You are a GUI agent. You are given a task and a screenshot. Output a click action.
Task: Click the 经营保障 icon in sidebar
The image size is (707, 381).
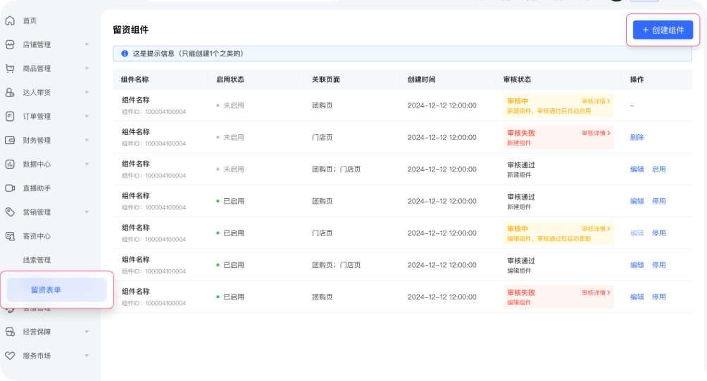pos(10,332)
